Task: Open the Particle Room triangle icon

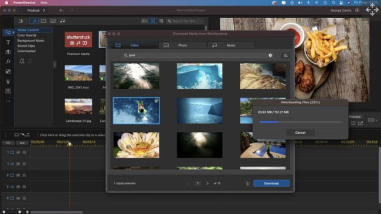Action: click(8, 81)
